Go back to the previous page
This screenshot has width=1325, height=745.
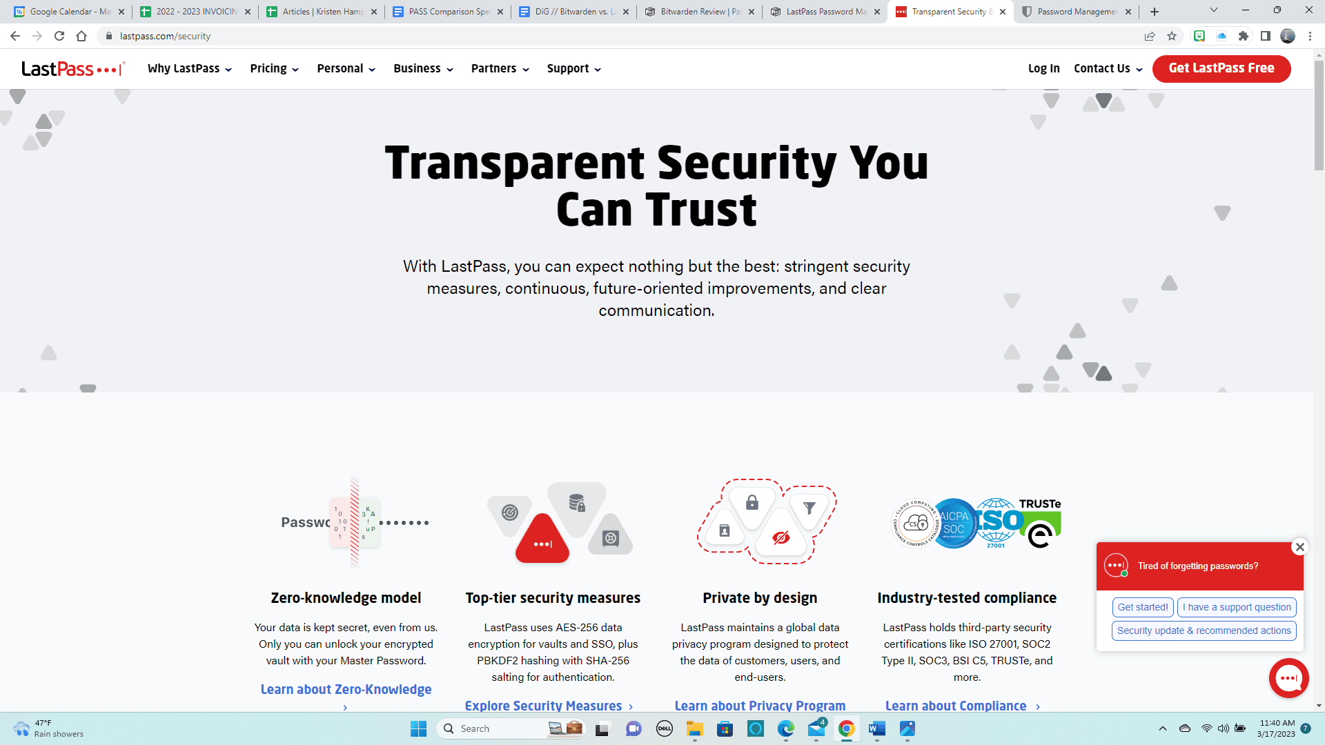tap(15, 36)
